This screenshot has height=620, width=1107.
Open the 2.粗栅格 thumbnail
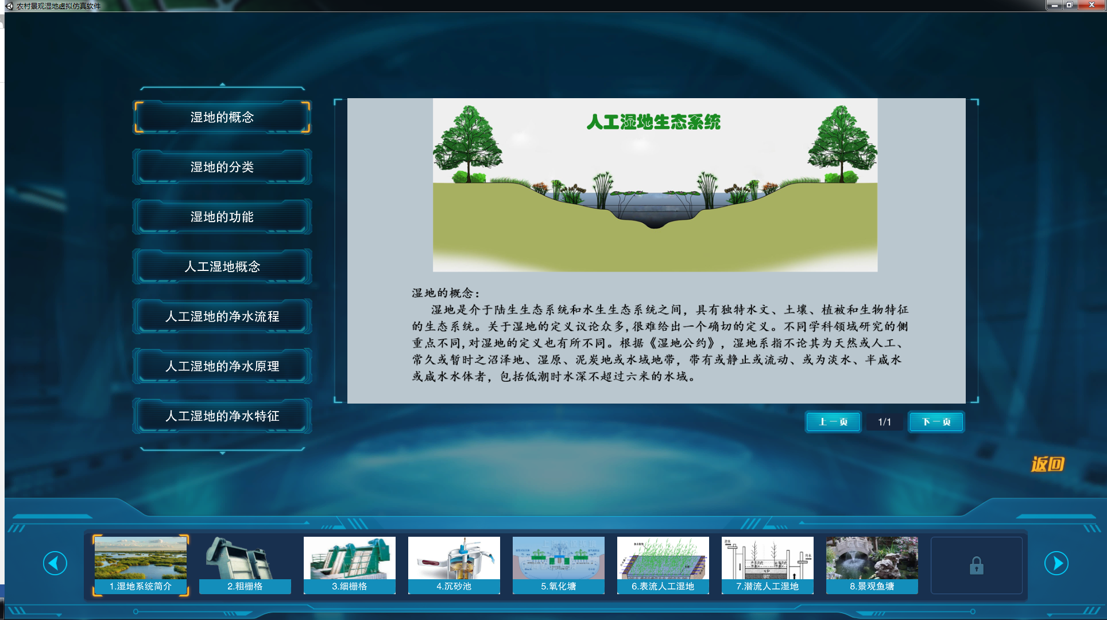click(245, 564)
